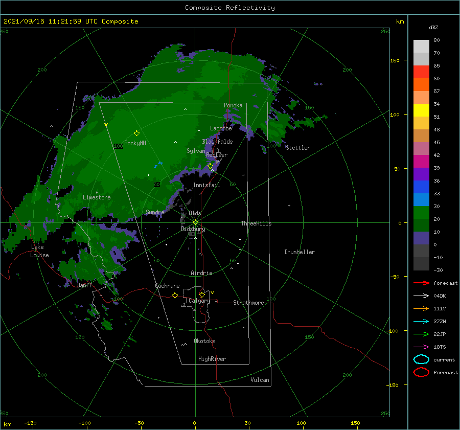Click the Airdrie city label
460x430 pixels.
click(201, 273)
